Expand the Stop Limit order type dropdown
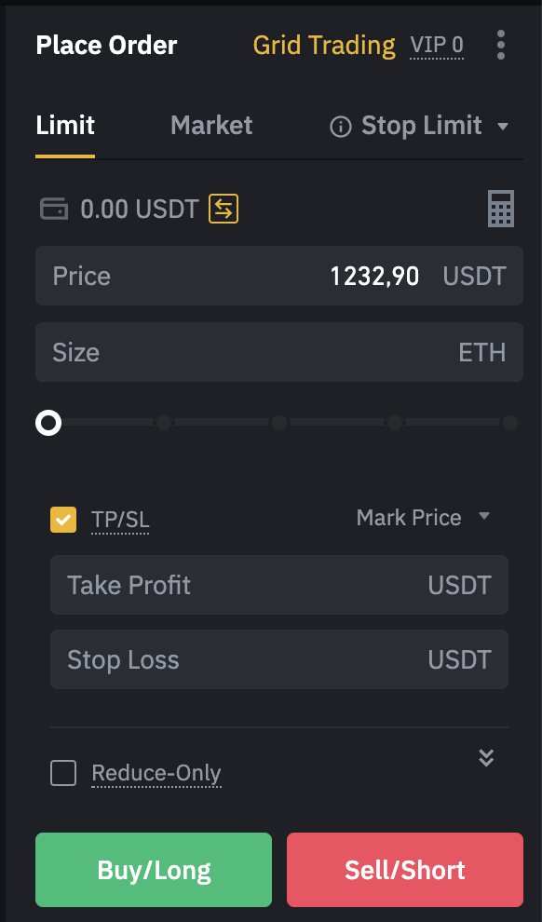542x922 pixels. [x=503, y=126]
